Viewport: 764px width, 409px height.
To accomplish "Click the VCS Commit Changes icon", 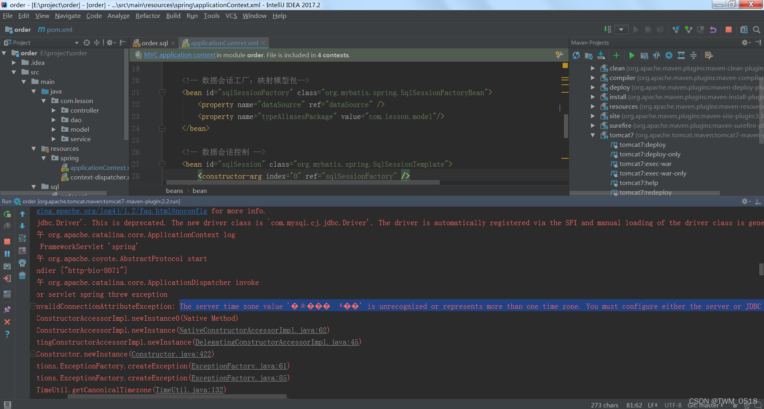I will click(x=688, y=29).
